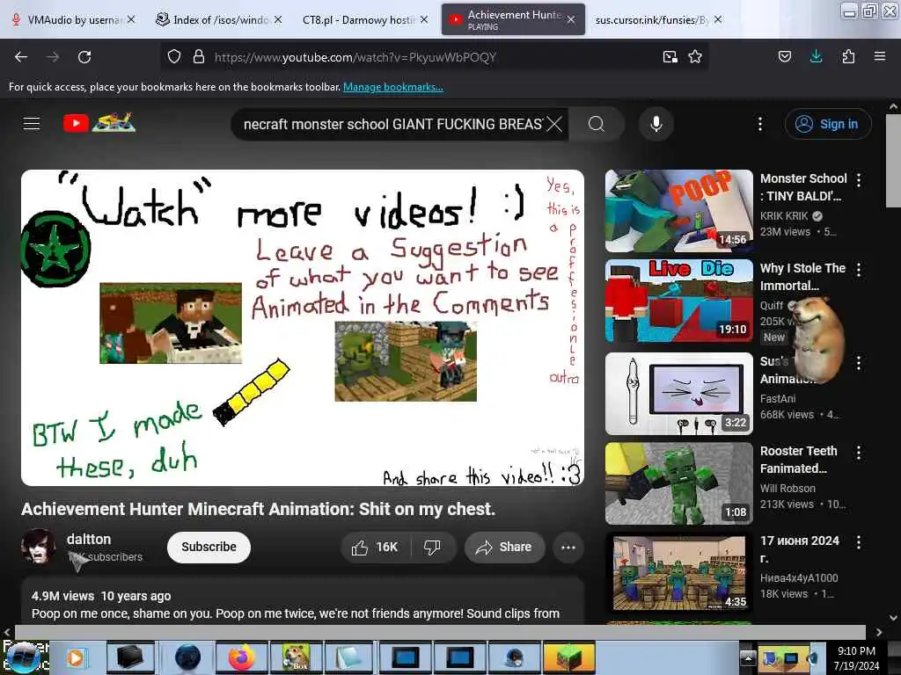Open YouTube guide hamburger menu

pyautogui.click(x=32, y=123)
